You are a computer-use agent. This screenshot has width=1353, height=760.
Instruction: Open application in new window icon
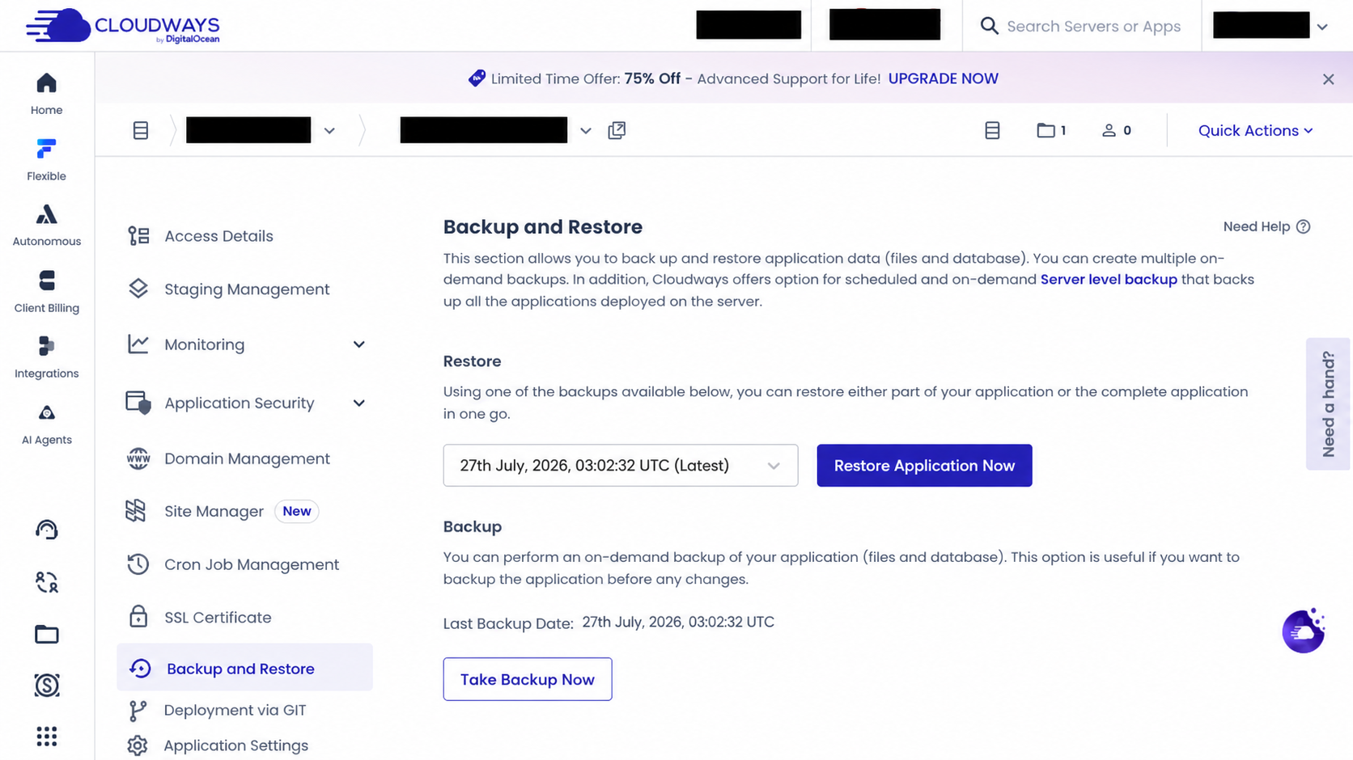tap(617, 130)
